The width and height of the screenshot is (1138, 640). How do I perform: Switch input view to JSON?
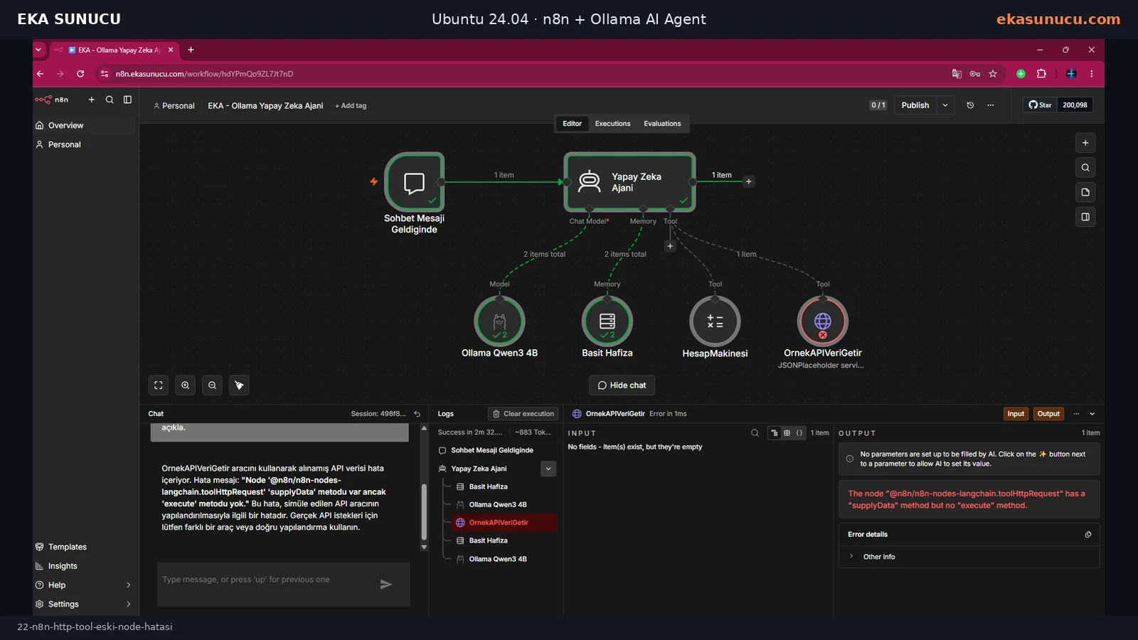coord(799,433)
